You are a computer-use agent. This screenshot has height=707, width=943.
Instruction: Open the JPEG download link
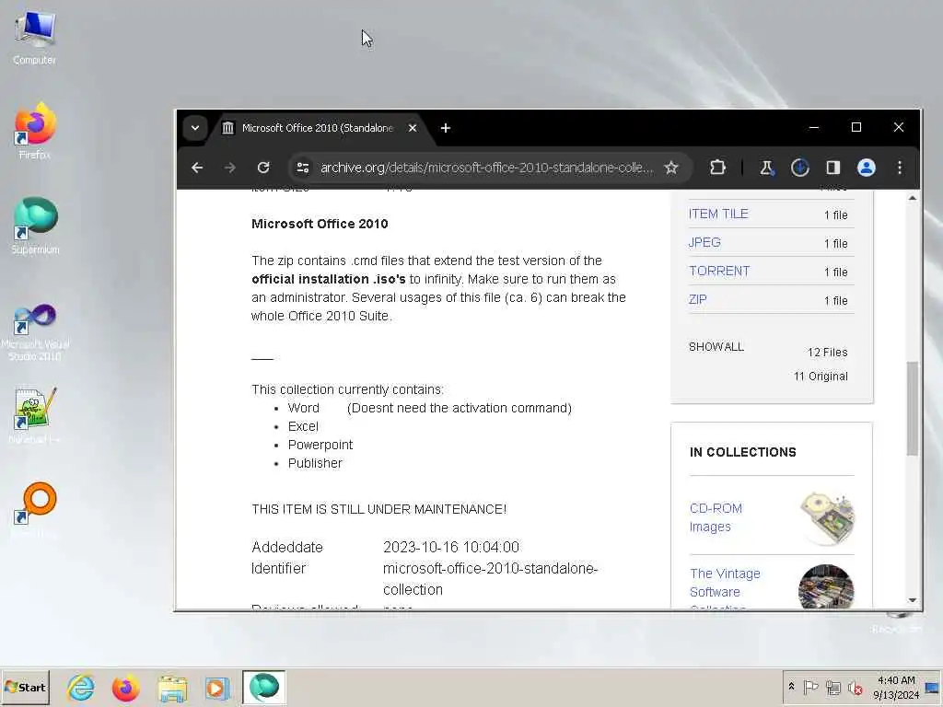[704, 242]
